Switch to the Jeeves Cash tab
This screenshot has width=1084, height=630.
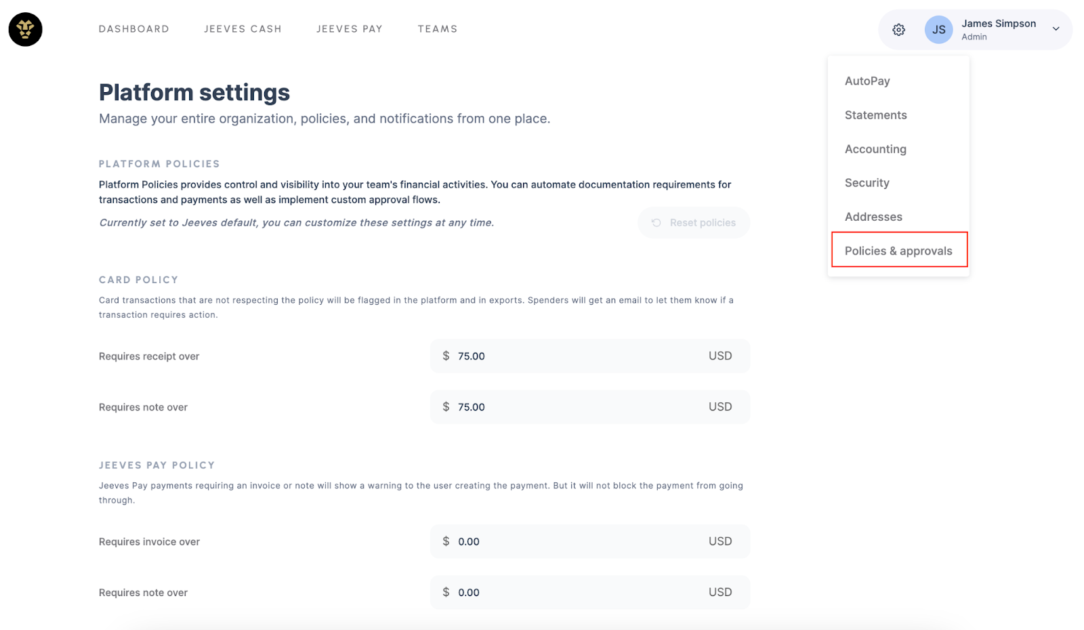point(243,28)
